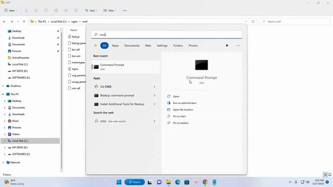Screen dimensions: 333x187
Task: Expand OneDrive in navigation pane
Action: pyautogui.click(x=3, y=86)
